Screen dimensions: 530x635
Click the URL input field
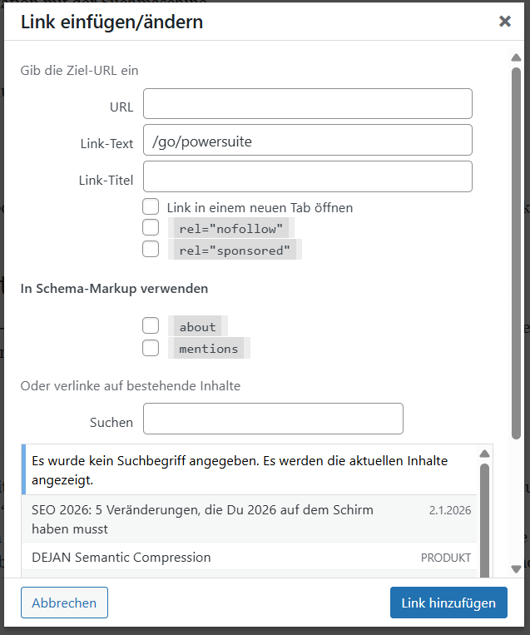click(x=307, y=104)
